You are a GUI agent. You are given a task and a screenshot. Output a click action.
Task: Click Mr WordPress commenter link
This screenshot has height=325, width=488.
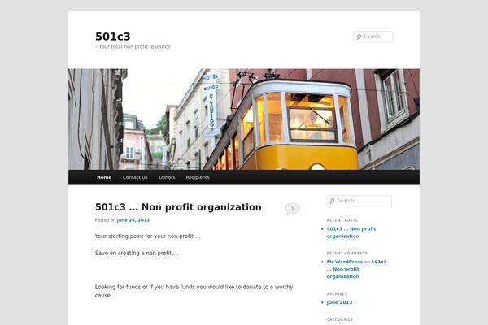tap(345, 262)
